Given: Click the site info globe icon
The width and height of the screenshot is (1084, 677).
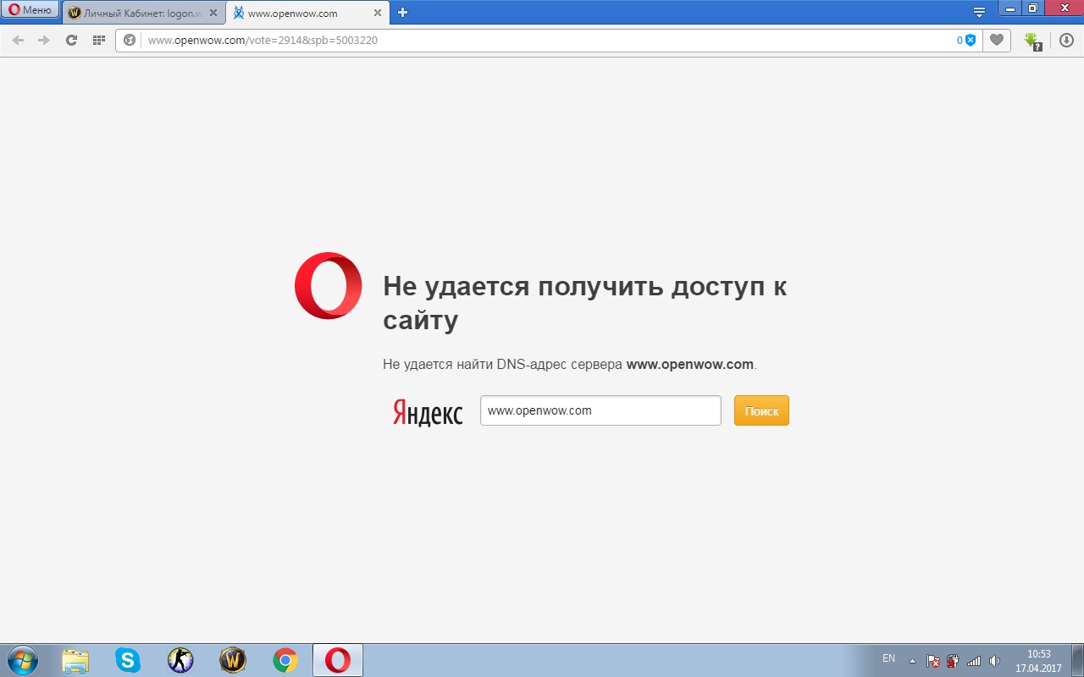Looking at the screenshot, I should pos(130,40).
